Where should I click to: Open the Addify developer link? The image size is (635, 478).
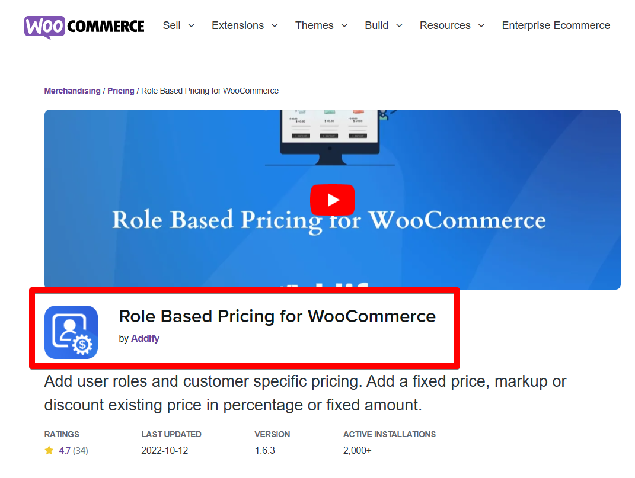pyautogui.click(x=145, y=338)
